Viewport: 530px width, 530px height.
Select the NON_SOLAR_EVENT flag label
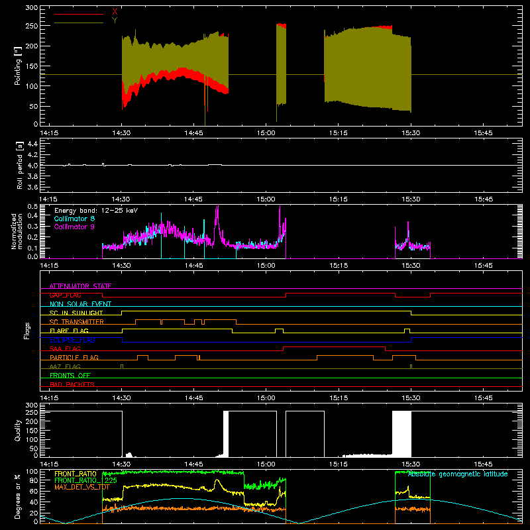(x=80, y=304)
